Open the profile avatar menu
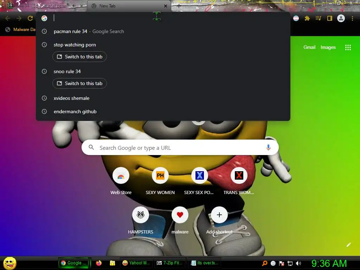This screenshot has height=270, width=360. point(341,18)
